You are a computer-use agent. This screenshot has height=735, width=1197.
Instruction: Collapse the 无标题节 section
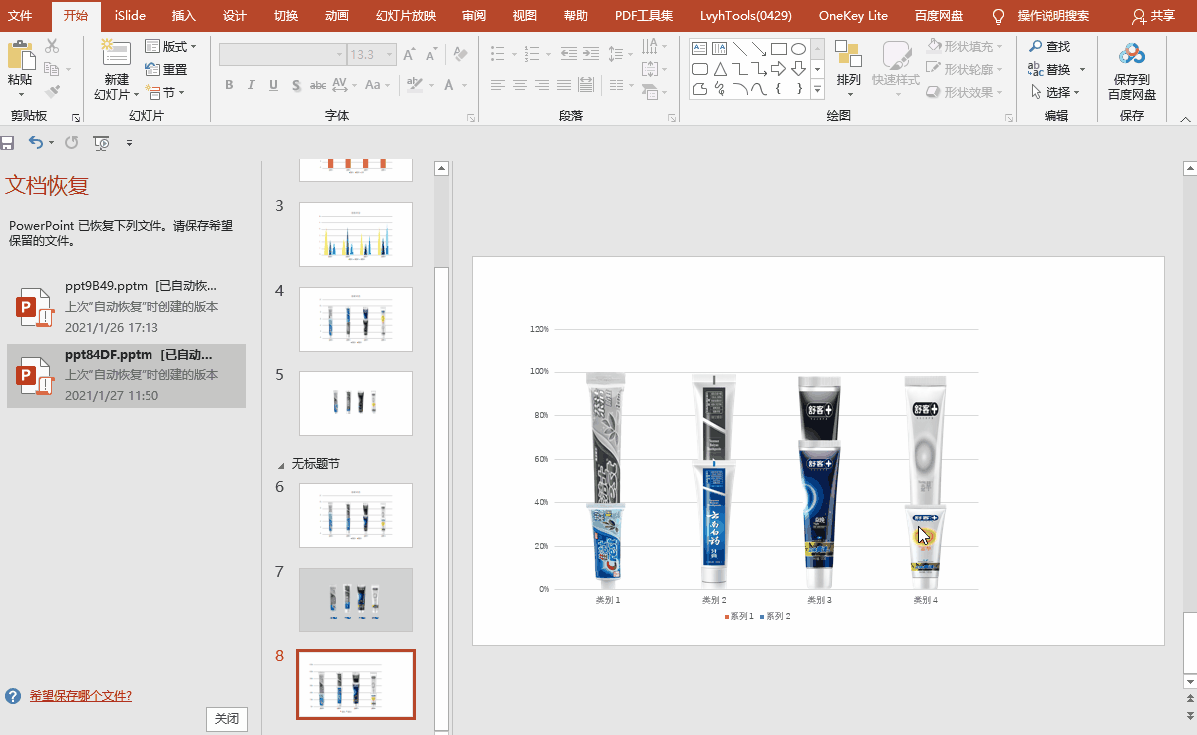point(280,465)
